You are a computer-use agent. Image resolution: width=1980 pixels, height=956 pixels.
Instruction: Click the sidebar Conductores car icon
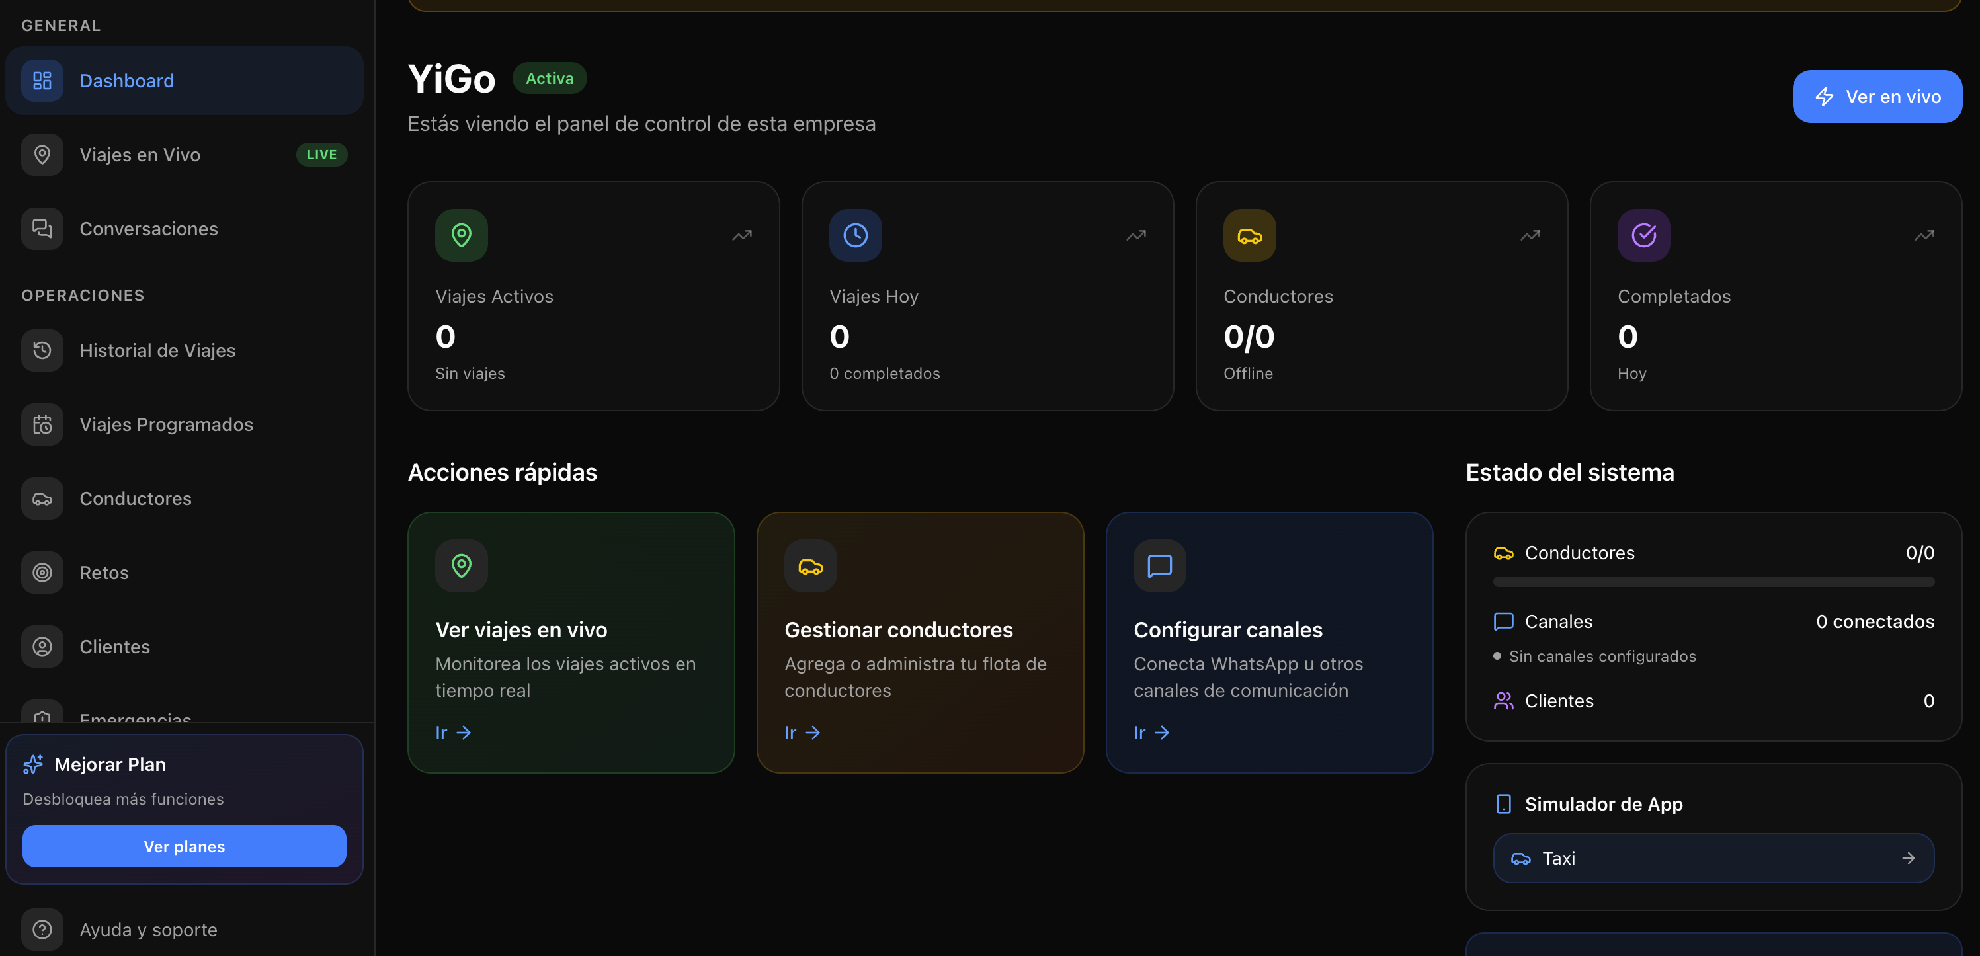point(42,498)
